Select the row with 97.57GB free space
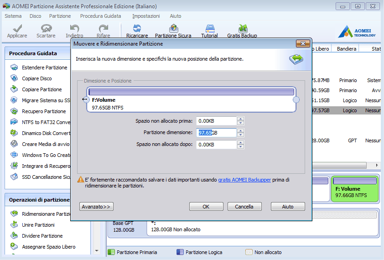Screen dimensions: 384x260 click(346, 110)
